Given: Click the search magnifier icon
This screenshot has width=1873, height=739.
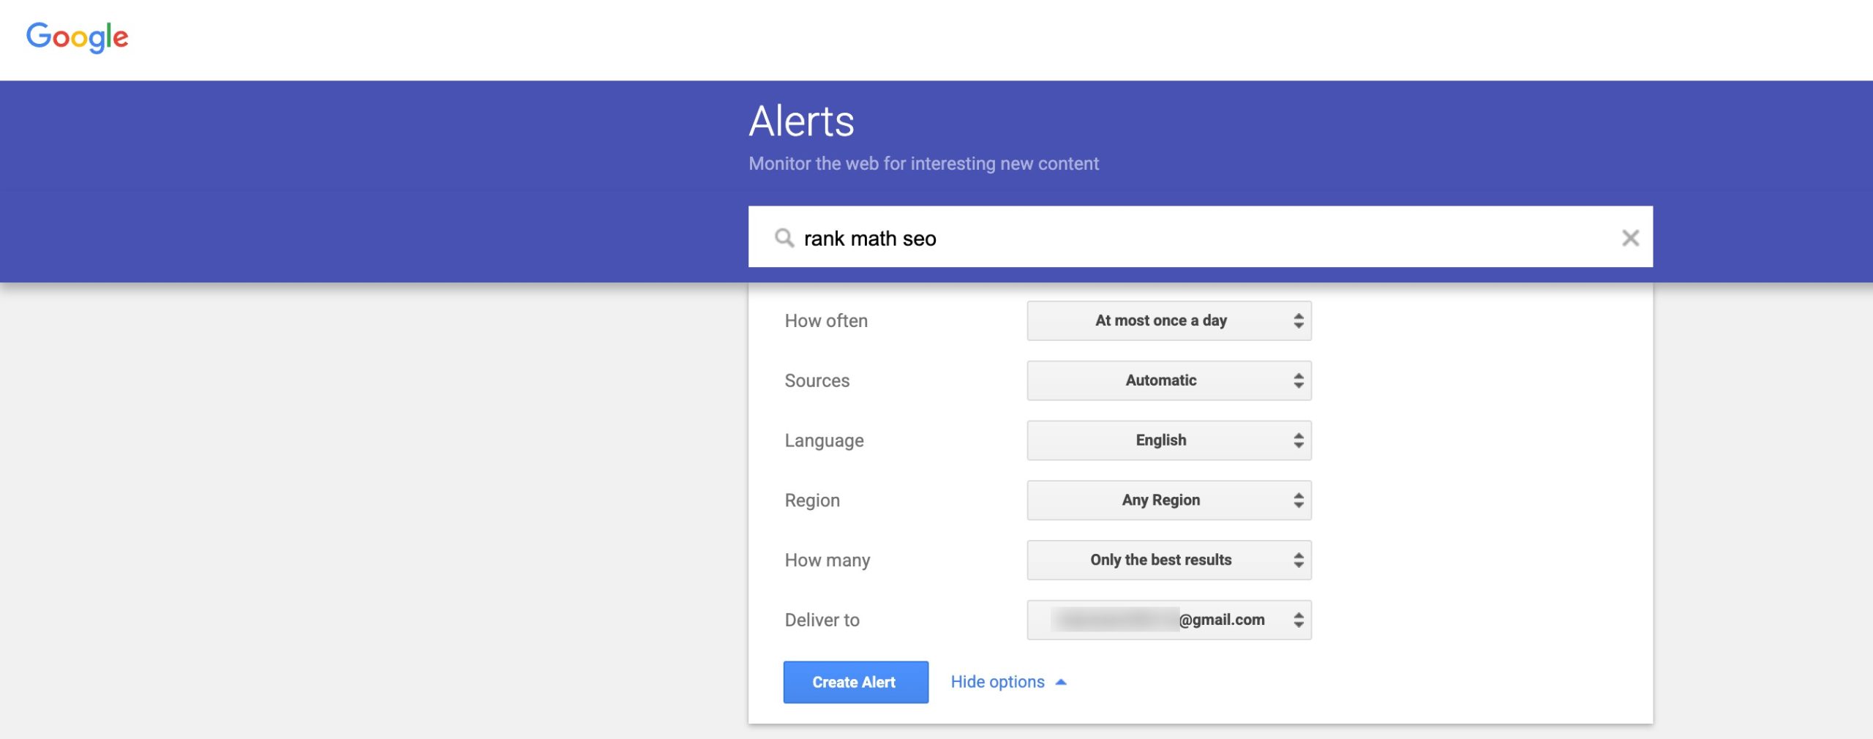Looking at the screenshot, I should coord(784,238).
